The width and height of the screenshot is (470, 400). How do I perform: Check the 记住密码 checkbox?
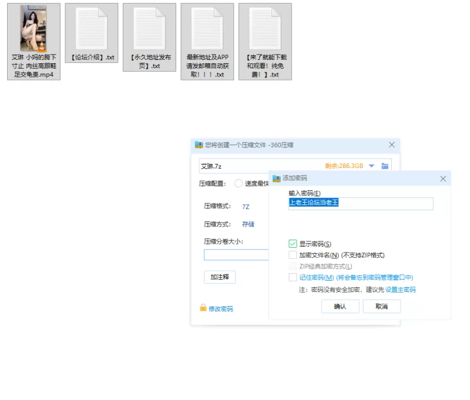(293, 277)
